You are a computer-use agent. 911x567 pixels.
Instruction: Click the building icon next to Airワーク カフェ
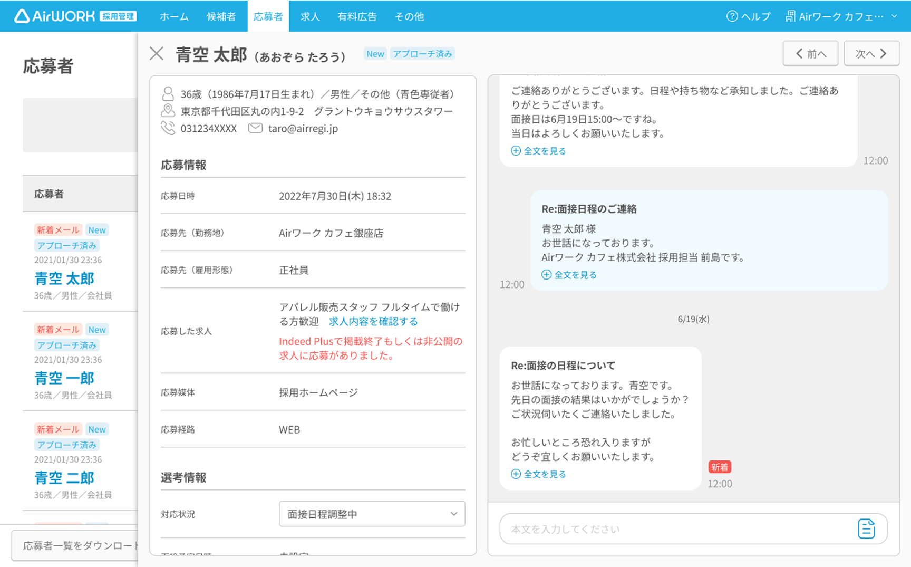click(x=790, y=16)
